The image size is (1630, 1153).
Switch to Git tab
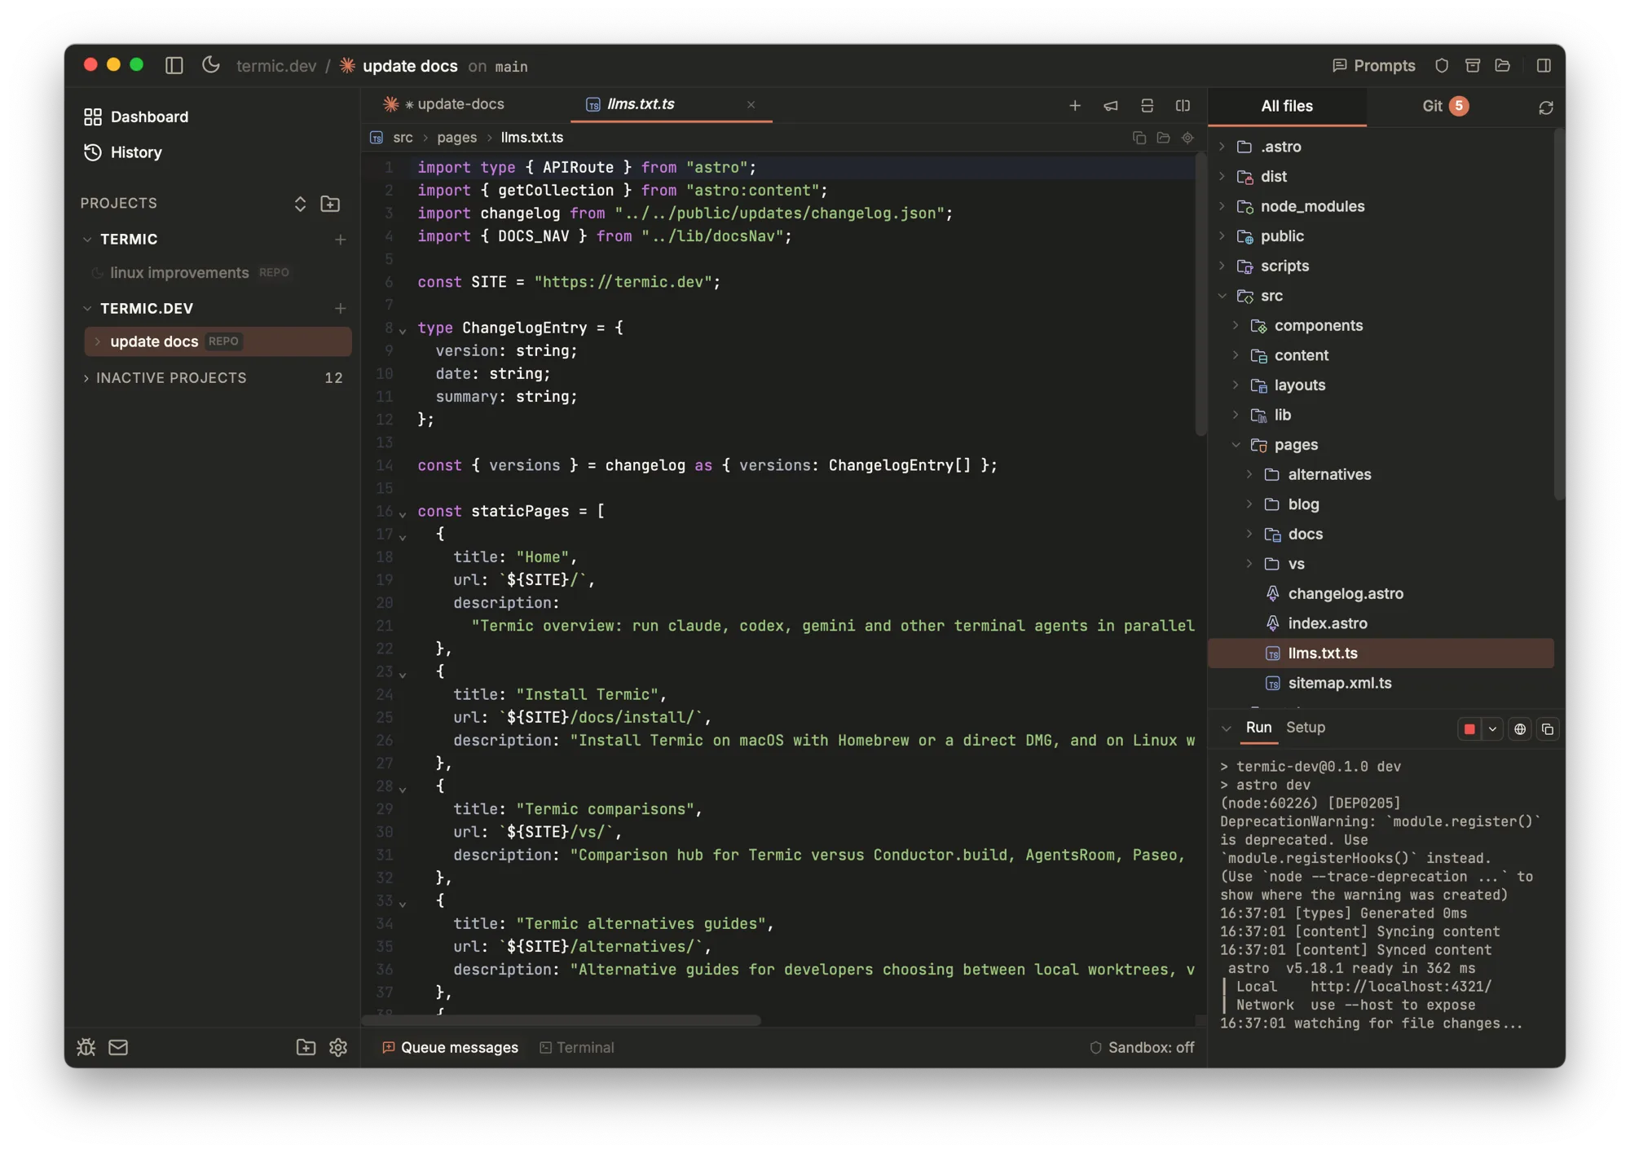(x=1446, y=106)
